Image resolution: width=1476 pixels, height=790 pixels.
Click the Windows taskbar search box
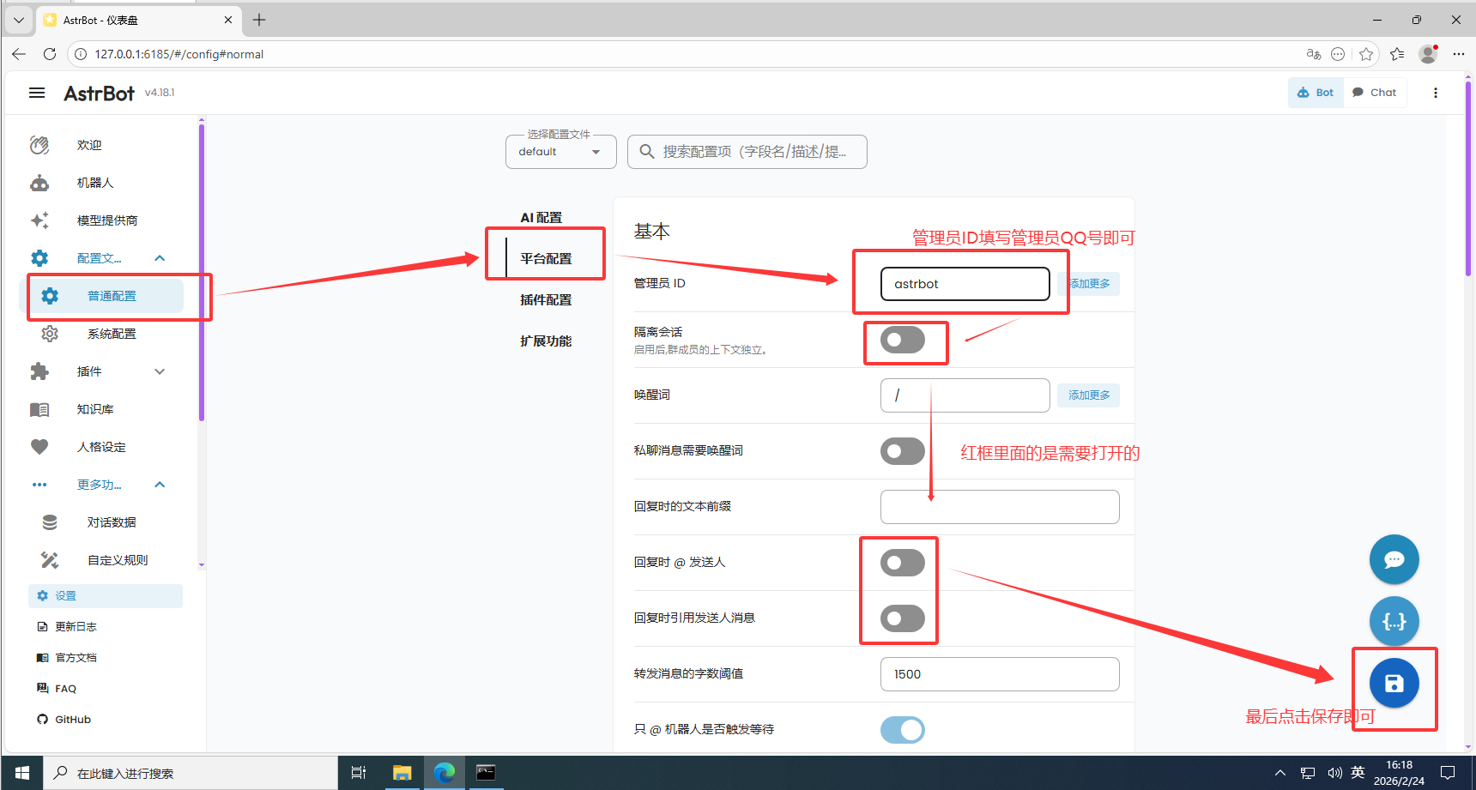[x=191, y=773]
